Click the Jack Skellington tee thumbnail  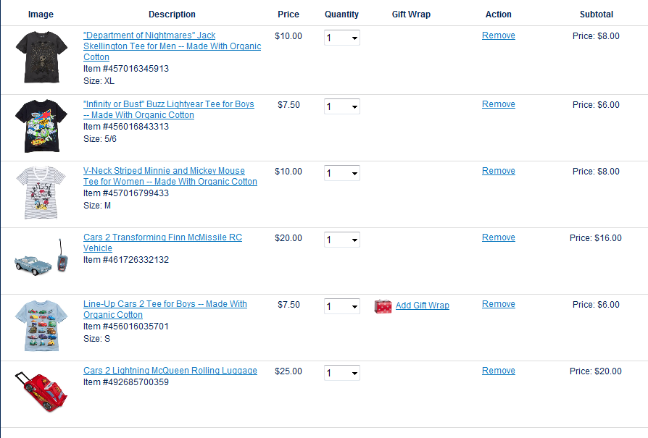click(x=41, y=58)
